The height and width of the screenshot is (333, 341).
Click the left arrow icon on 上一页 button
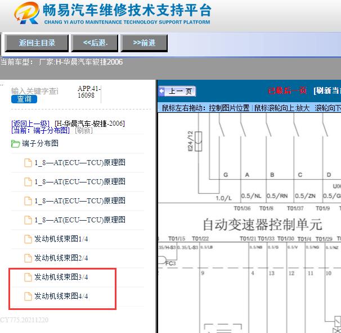162,91
